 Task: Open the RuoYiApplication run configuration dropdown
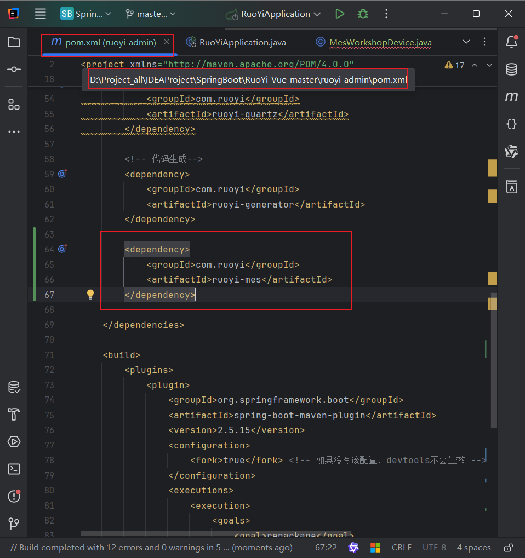click(273, 14)
